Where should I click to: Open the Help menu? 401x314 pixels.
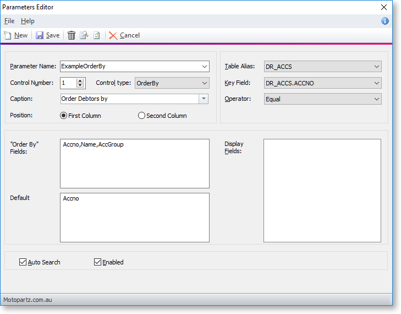point(28,21)
